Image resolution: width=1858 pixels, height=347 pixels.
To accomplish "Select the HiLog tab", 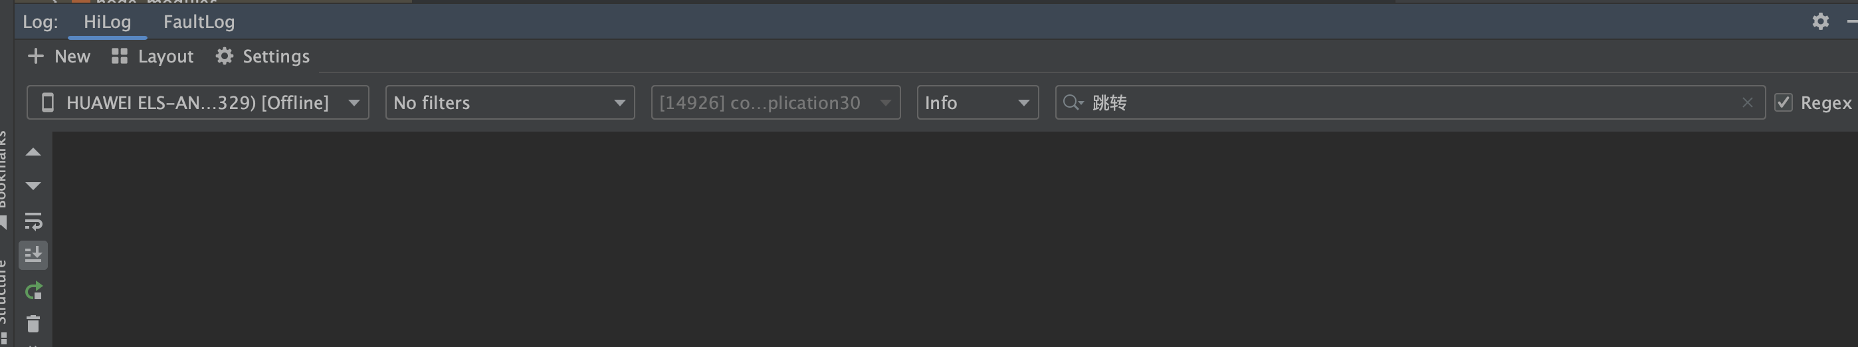I will tap(108, 22).
